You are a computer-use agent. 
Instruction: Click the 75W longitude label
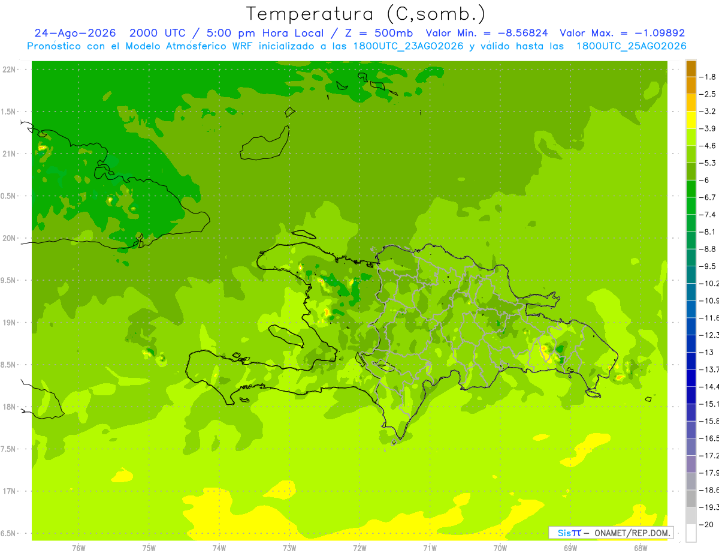(149, 548)
